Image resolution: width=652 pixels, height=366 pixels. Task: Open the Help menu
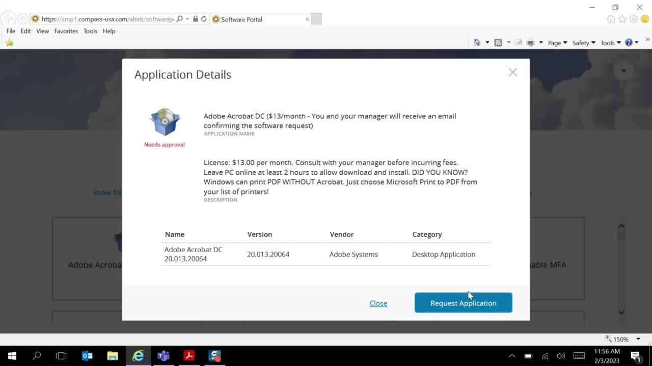tap(109, 31)
